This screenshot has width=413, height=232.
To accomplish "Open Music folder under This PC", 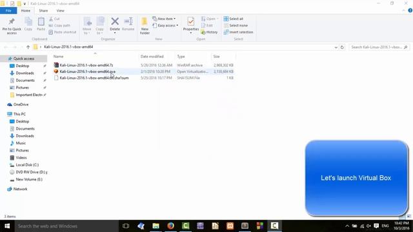I will point(21,143).
